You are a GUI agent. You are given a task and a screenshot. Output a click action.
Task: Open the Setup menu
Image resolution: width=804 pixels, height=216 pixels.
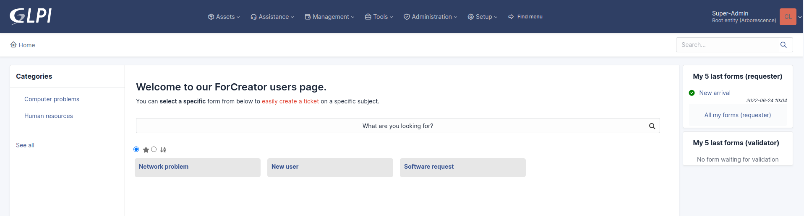[483, 17]
